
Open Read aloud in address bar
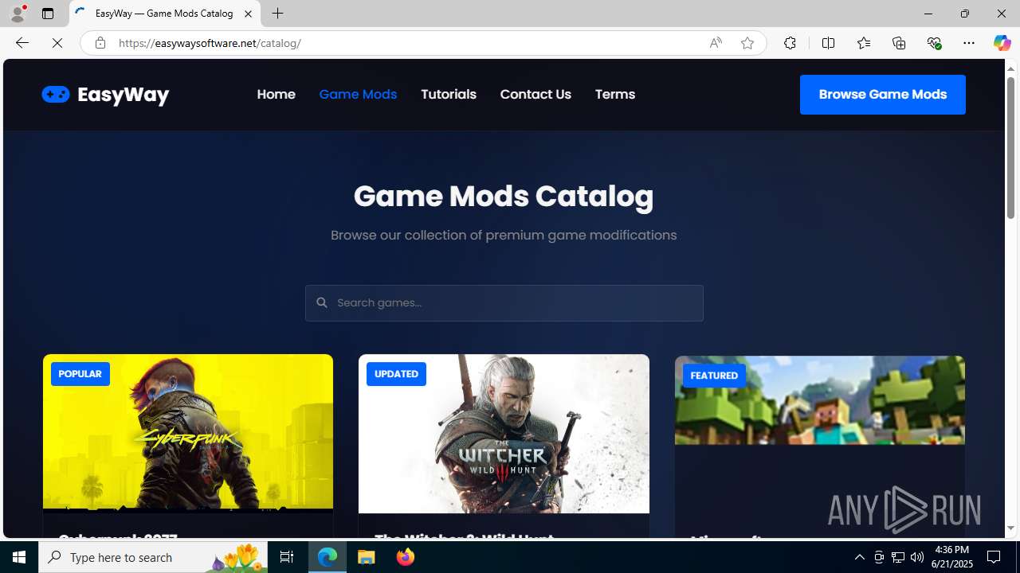tap(716, 43)
